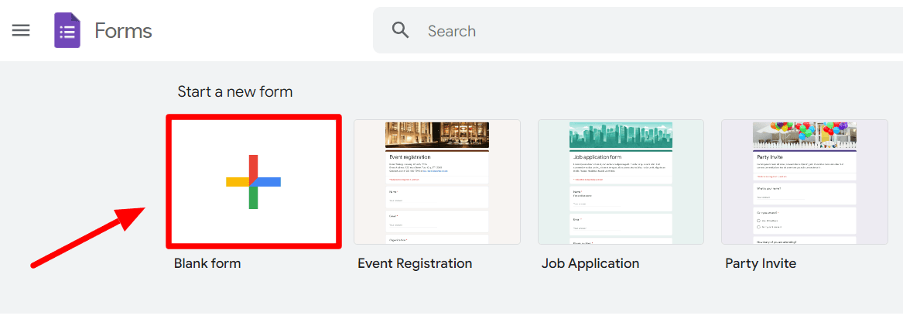Open the Blank form plus thumbnail
903x319 pixels.
click(254, 182)
